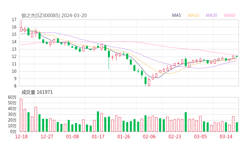Click the 12-18 date label
This screenshot has width=242, height=144.
pyautogui.click(x=21, y=136)
